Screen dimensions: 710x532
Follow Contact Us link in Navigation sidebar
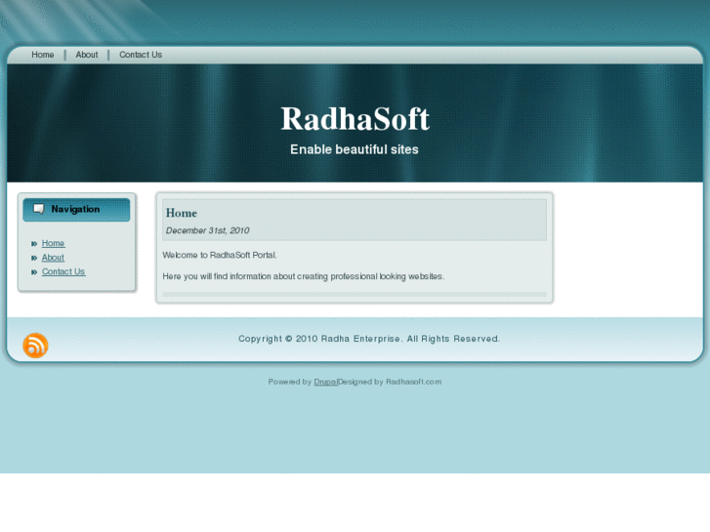click(63, 271)
